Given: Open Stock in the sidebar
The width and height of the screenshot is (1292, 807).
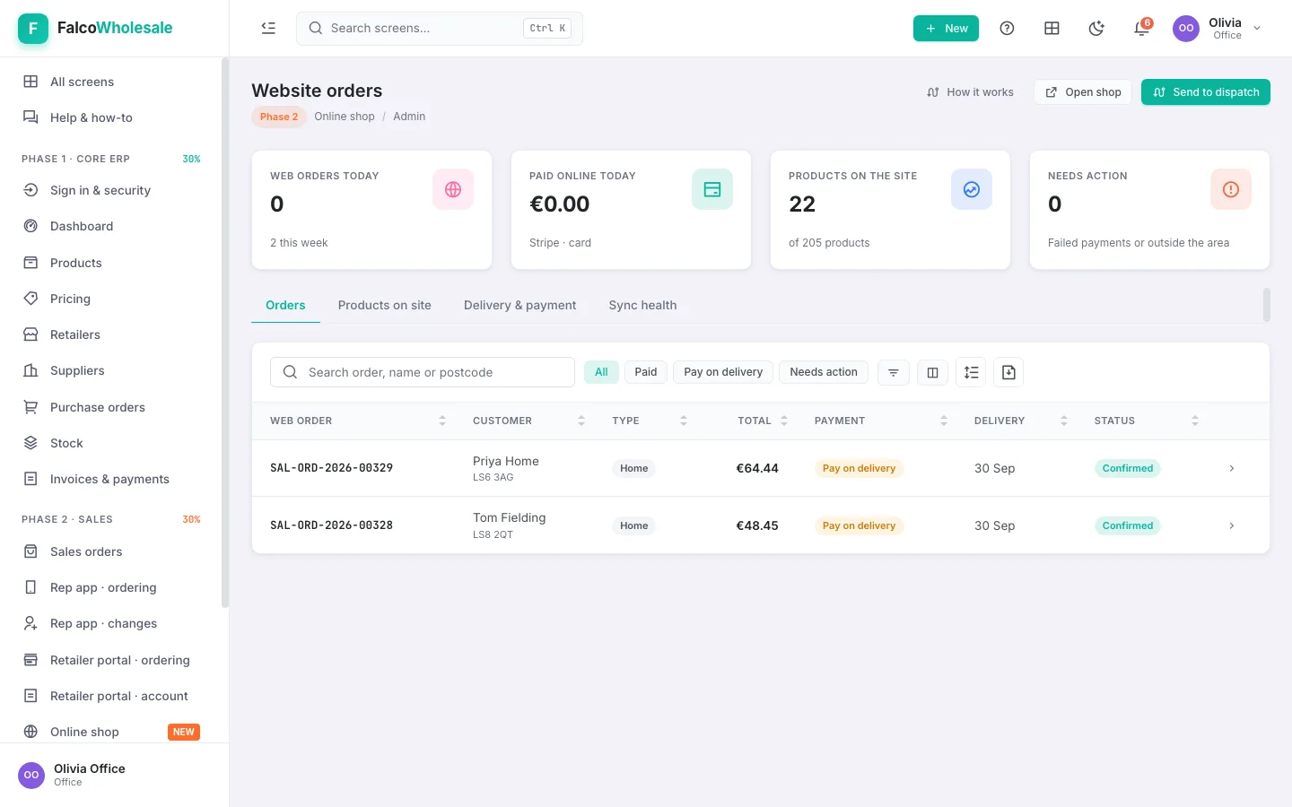Looking at the screenshot, I should click(x=111, y=443).
